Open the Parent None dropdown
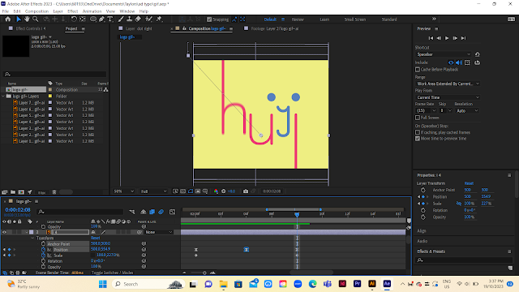 pos(159,232)
